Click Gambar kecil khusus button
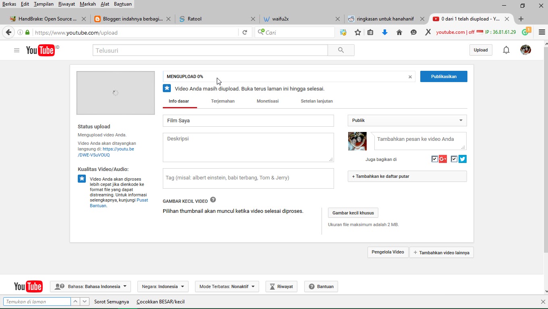 (353, 213)
